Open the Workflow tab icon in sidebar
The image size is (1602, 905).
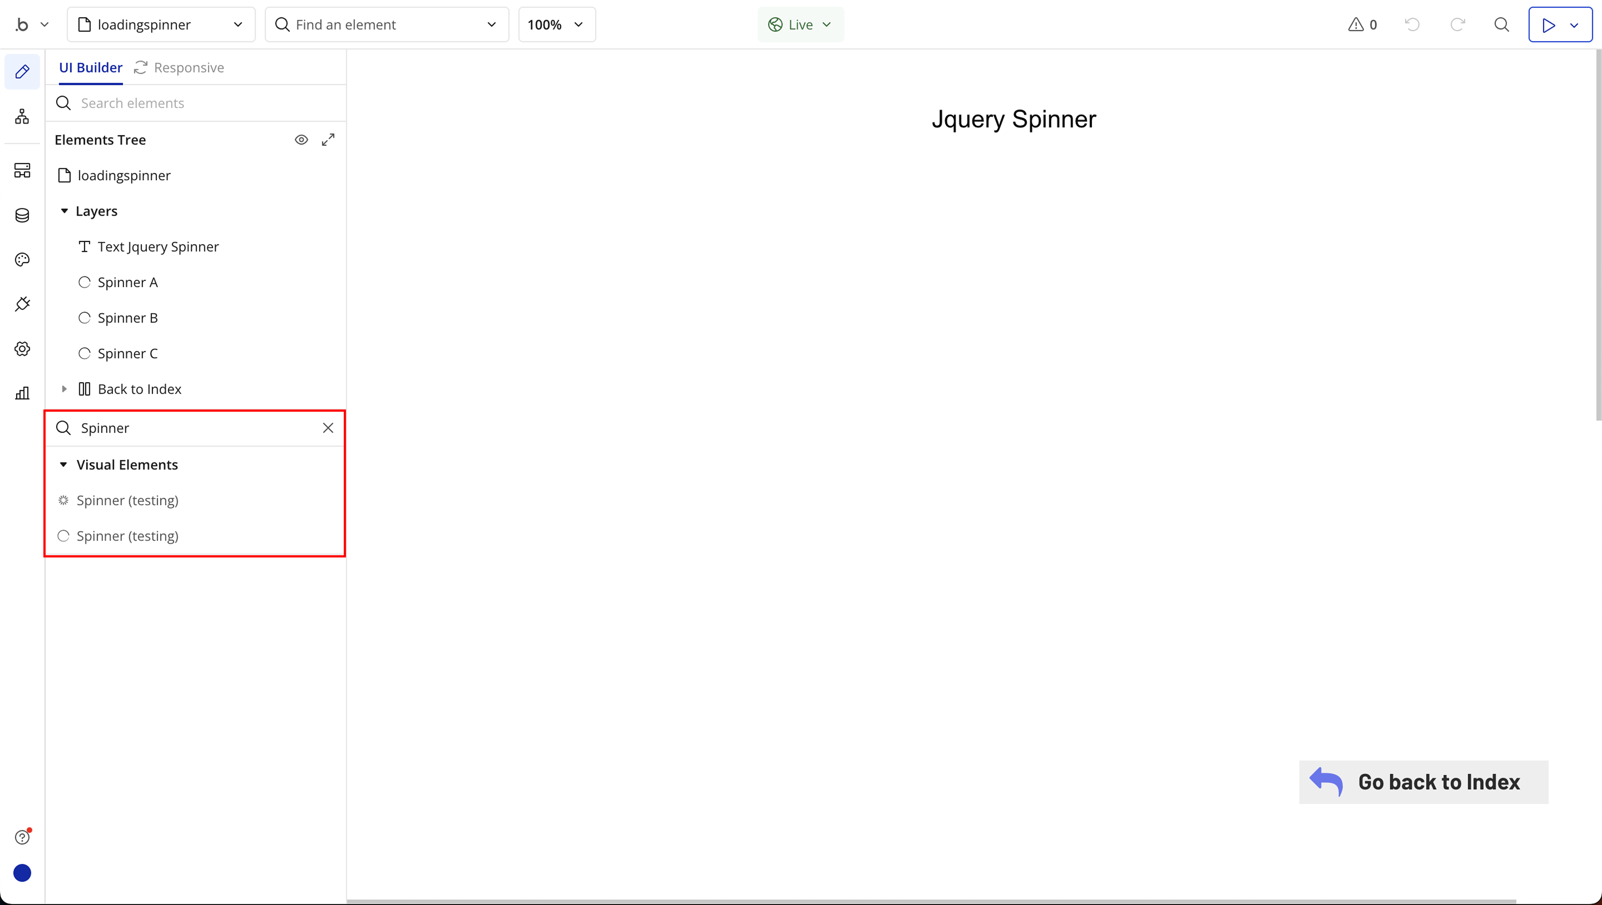coord(22,116)
